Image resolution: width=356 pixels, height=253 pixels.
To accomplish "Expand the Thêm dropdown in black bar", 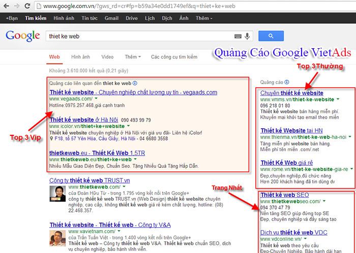I will (x=204, y=18).
